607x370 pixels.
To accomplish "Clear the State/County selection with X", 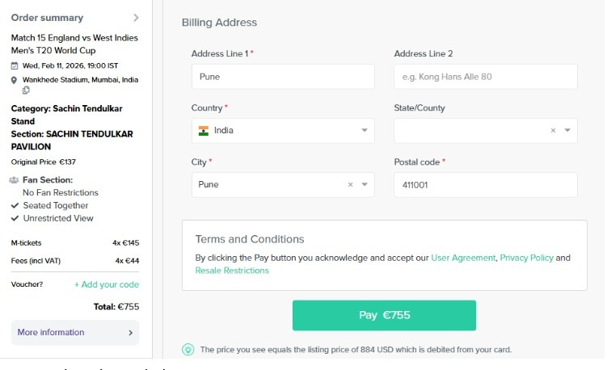I will pos(553,130).
